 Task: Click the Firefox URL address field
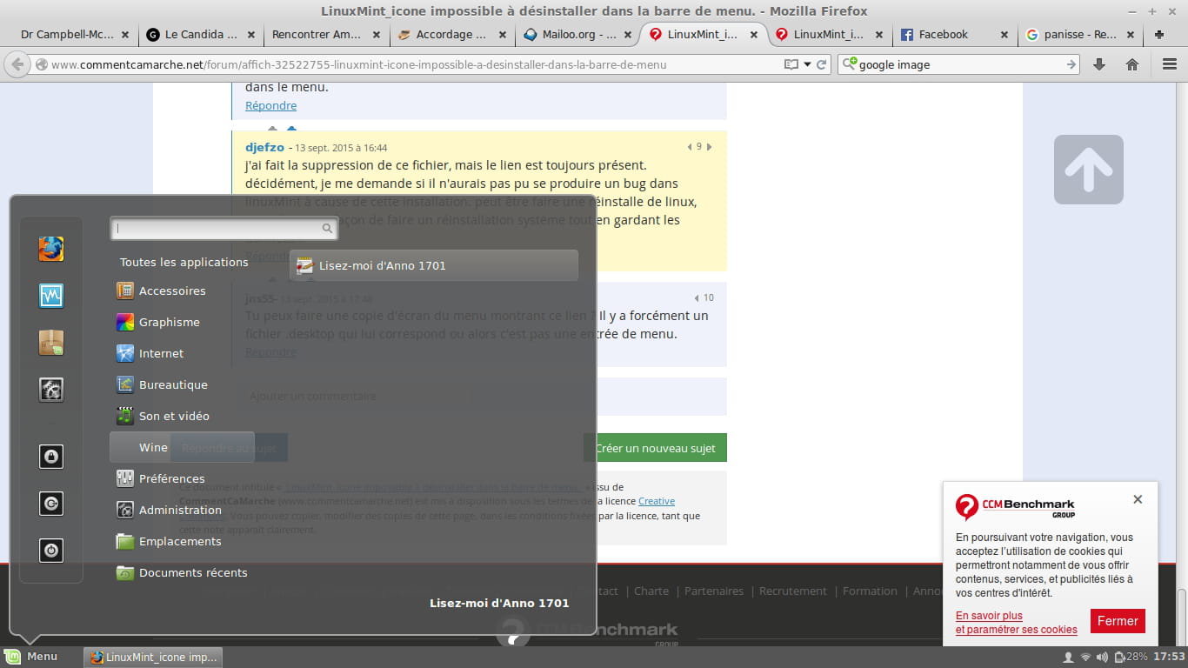[416, 64]
